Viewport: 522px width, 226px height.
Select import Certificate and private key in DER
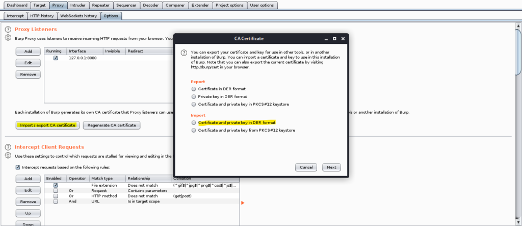coord(194,122)
